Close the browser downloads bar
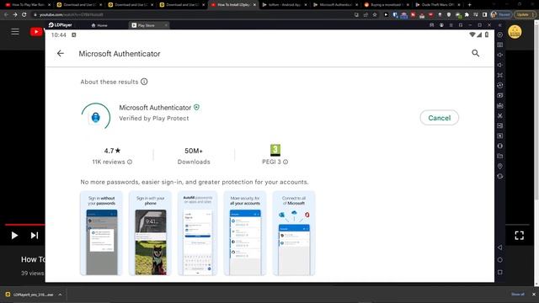The width and height of the screenshot is (539, 303). (534, 295)
